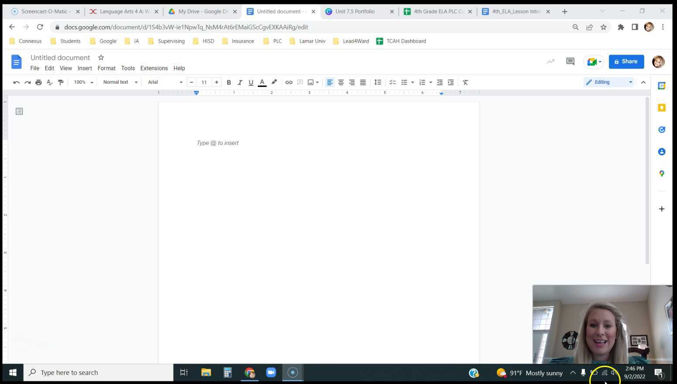
Task: Open the text highlight color tool
Action: (274, 82)
